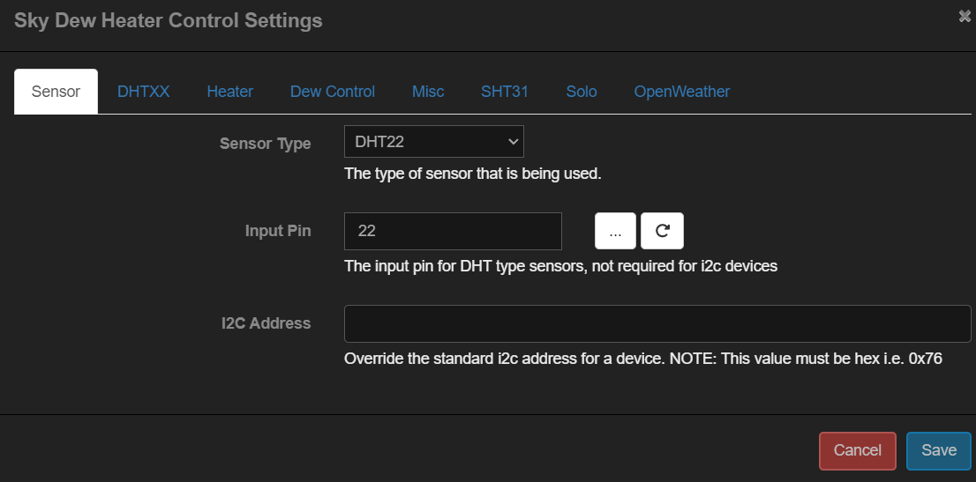Viewport: 976px width, 482px height.
Task: Expand the Sensor Type dropdown
Action: [433, 141]
